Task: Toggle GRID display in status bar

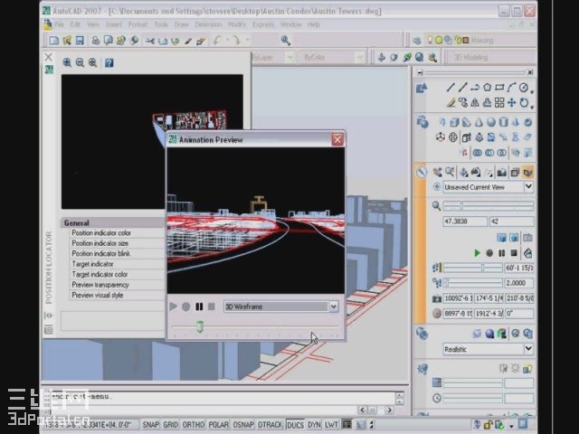Action: pyautogui.click(x=171, y=425)
